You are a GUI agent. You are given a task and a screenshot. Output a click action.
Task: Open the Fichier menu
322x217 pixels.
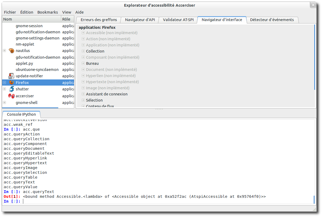tap(10, 12)
